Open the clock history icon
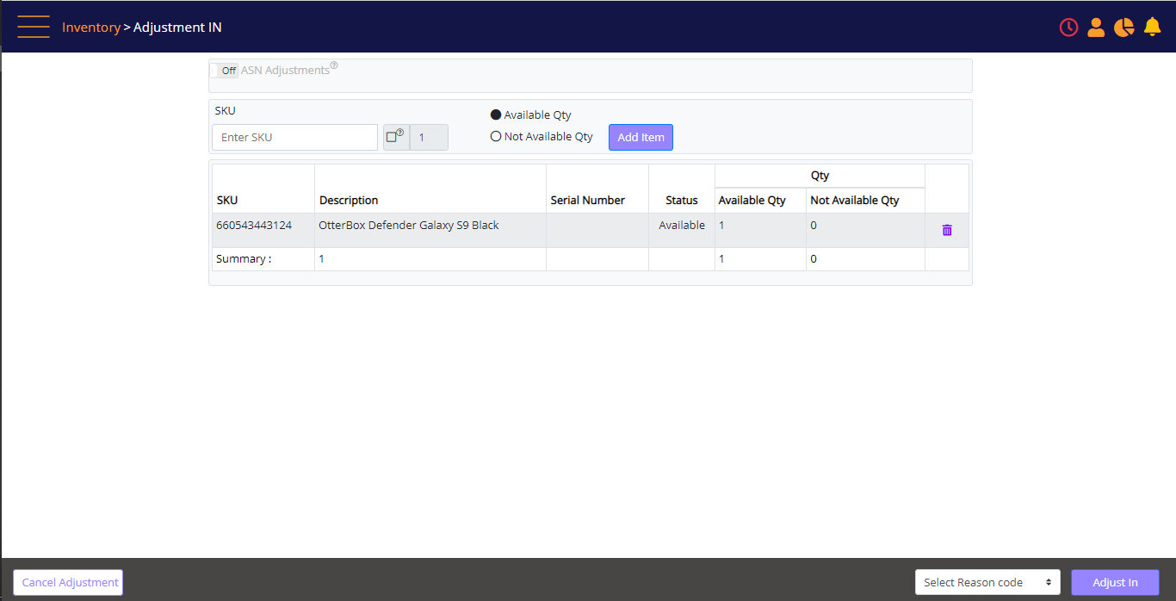Viewport: 1176px width, 601px height. 1068,28
